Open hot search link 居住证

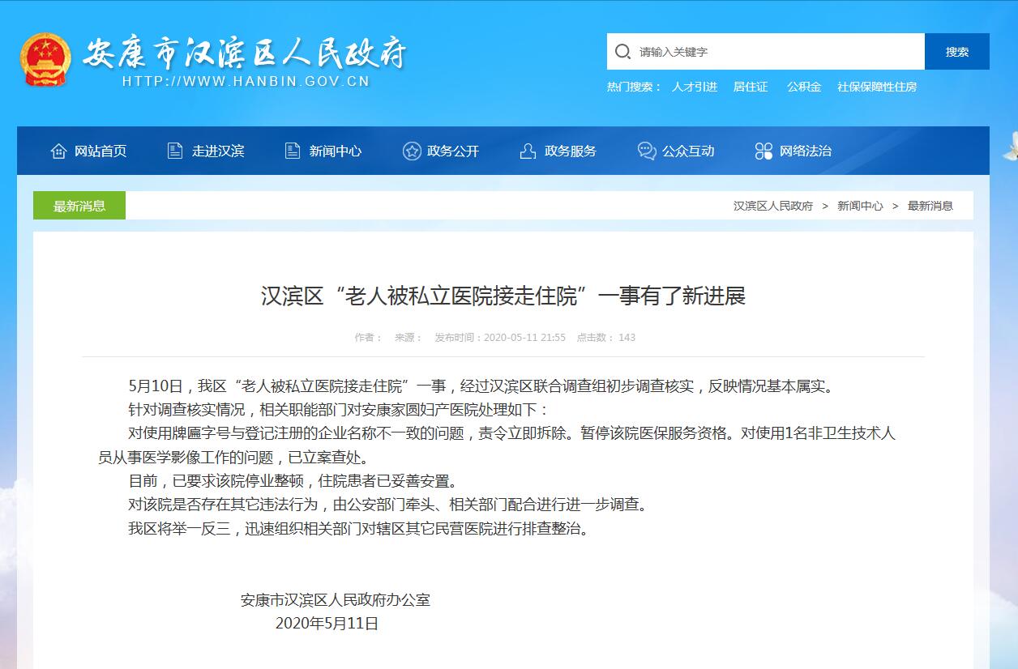tap(751, 87)
